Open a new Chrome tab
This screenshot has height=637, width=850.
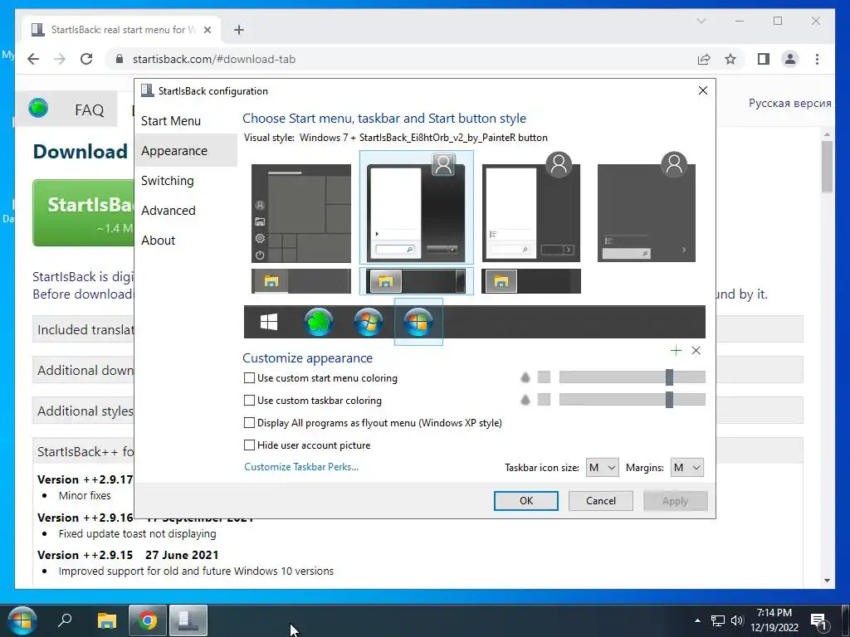pyautogui.click(x=239, y=30)
